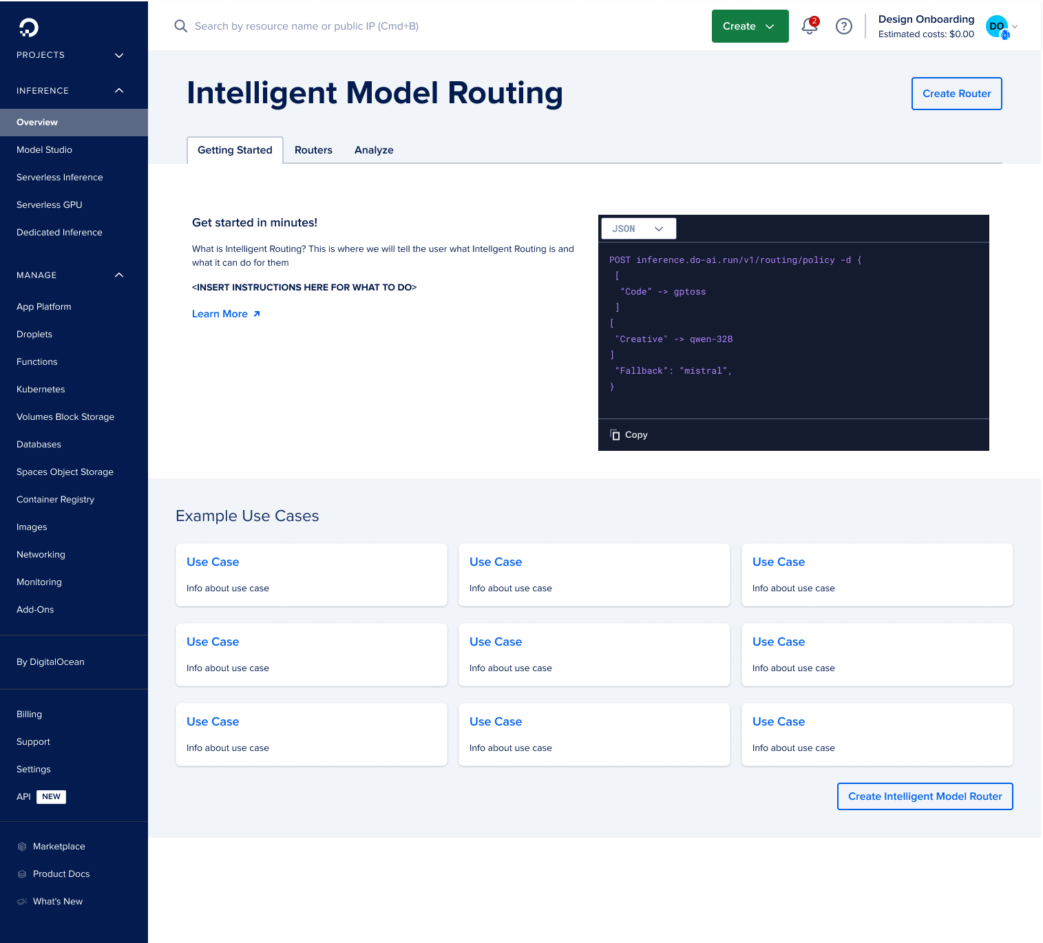Open Spaces Object Storage in sidebar
This screenshot has width=1043, height=943.
coord(74,472)
